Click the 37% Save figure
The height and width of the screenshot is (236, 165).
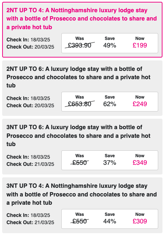tap(110, 163)
